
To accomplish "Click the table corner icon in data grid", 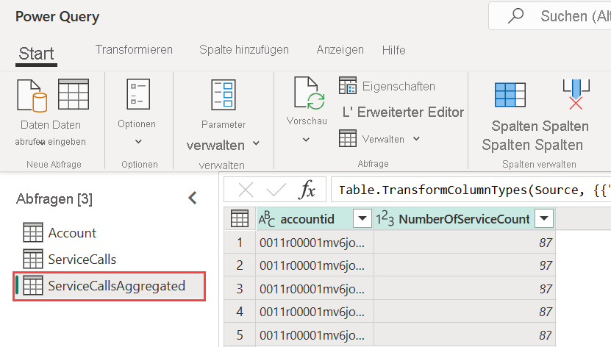I will pos(240,218).
